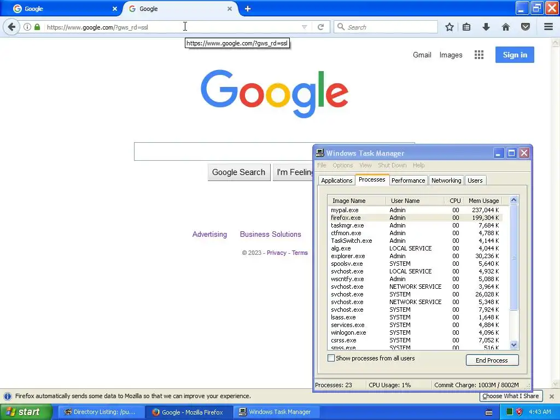Screen dimensions: 560x420
Task: Sort processes by User Name column header
Action: (415, 201)
